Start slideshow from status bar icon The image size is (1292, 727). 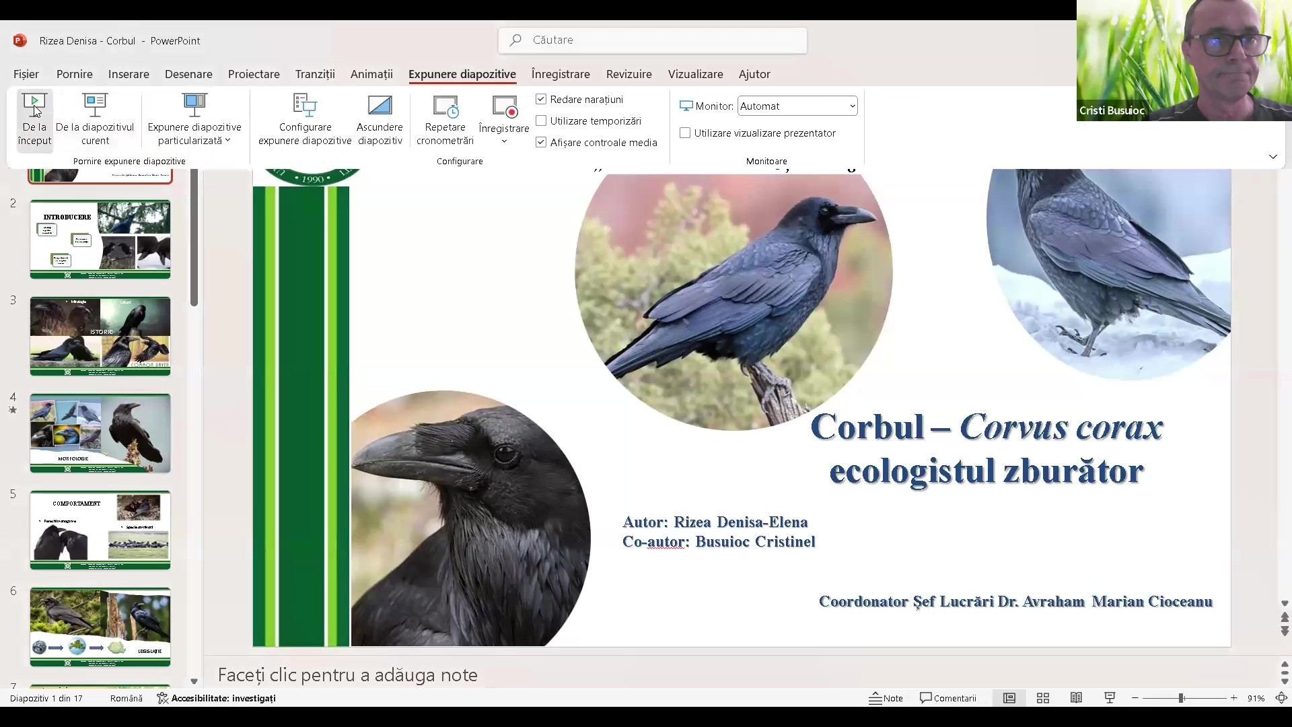[x=1110, y=698]
